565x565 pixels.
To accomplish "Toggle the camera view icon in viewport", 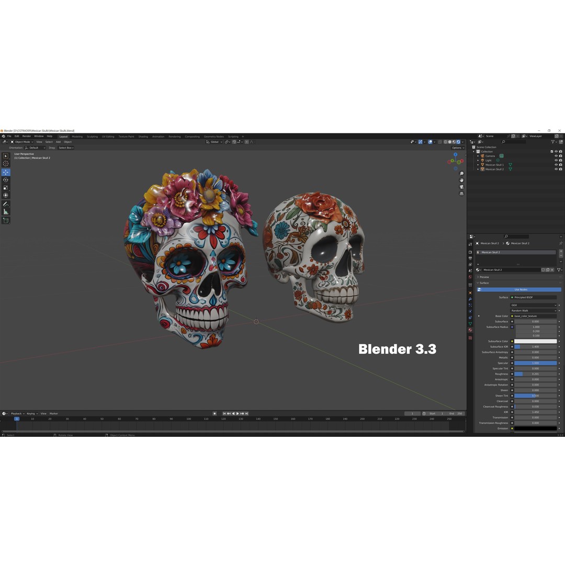I will pos(461,187).
